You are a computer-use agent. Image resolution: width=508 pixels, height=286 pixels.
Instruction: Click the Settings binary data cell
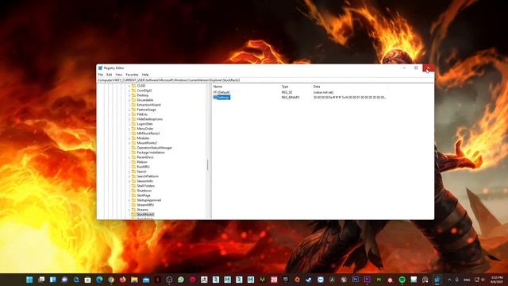click(x=349, y=97)
